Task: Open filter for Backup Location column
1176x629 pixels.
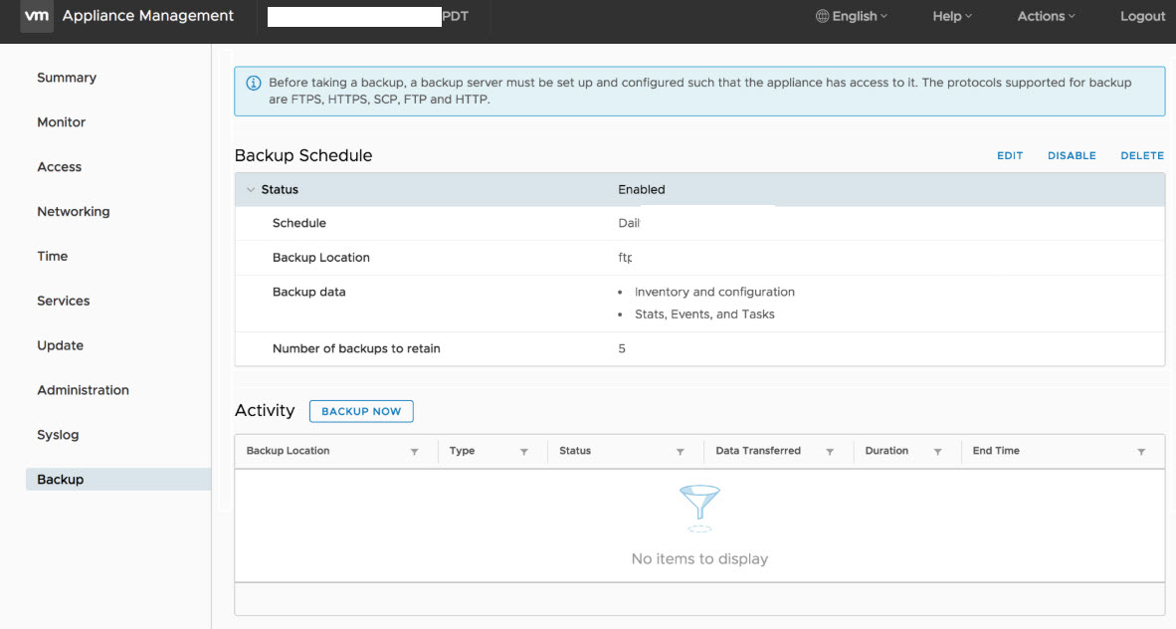Action: click(415, 452)
